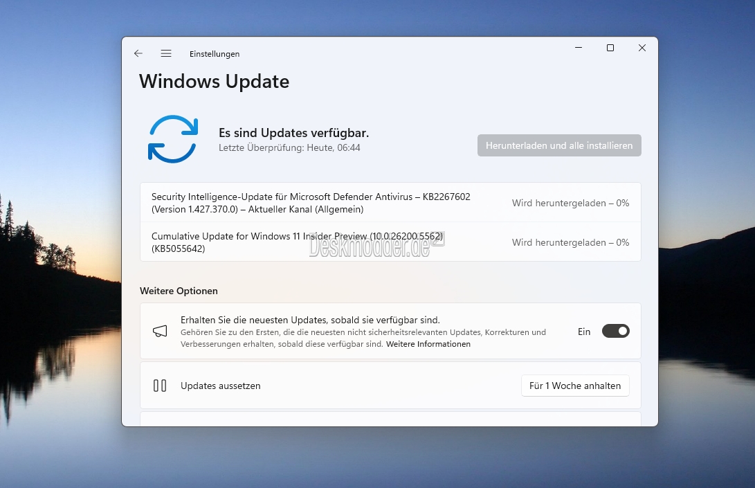
Task: Open the Weitere Informationen link
Action: tap(428, 344)
